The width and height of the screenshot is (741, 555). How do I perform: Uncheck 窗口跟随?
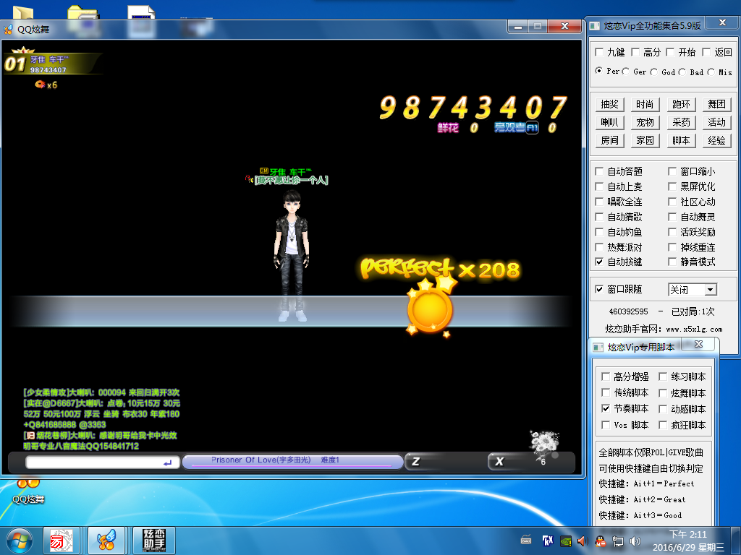pos(599,289)
